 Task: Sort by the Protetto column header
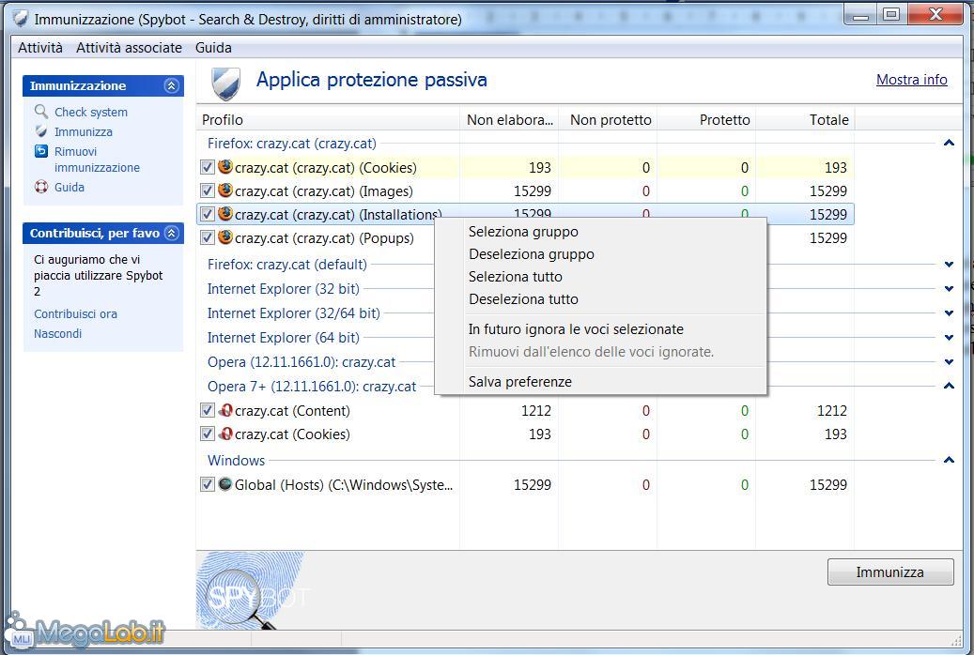coord(706,120)
